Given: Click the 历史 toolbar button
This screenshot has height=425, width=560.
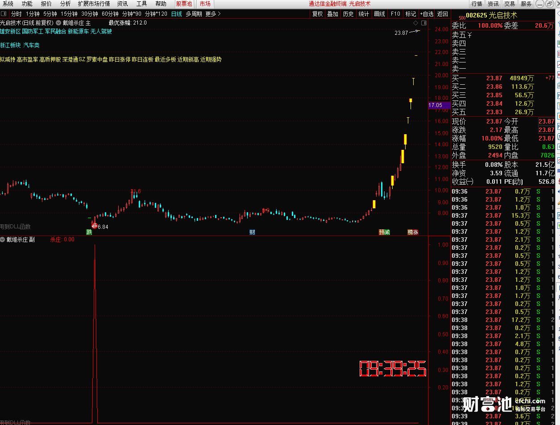Looking at the screenshot, I should [x=348, y=14].
